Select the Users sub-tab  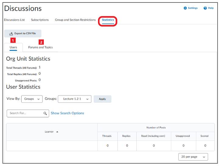pyautogui.click(x=13, y=47)
